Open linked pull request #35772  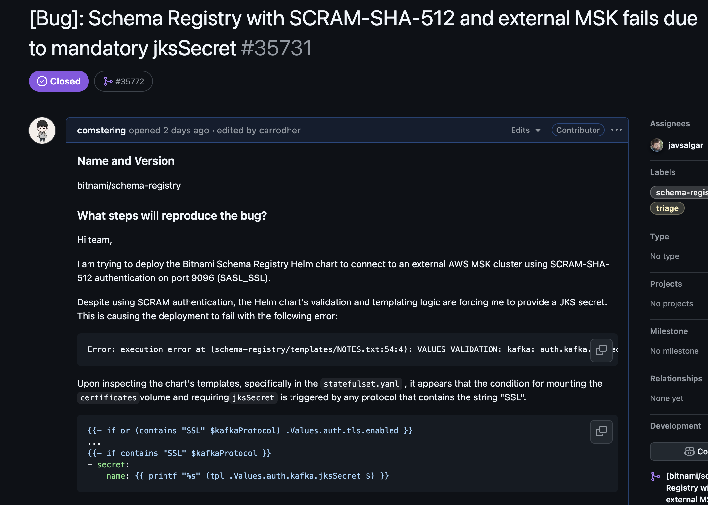[x=123, y=81]
